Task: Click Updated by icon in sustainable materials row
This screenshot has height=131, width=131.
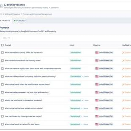Action: click(123, 69)
